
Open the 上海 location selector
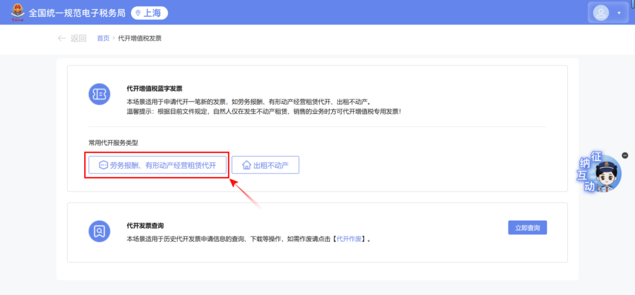point(149,13)
